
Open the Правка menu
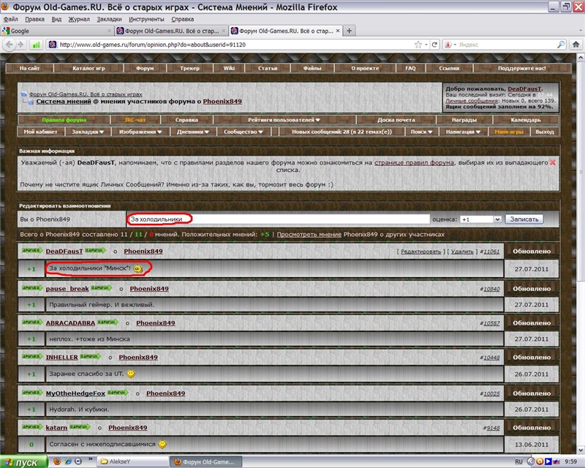point(34,19)
